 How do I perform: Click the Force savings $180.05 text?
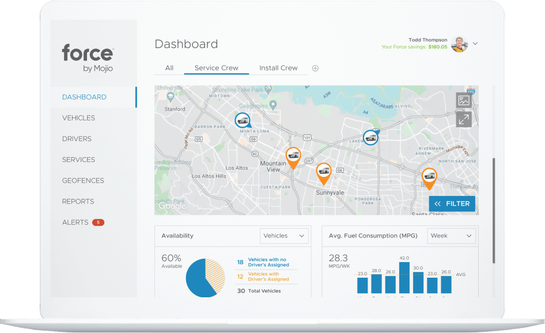(414, 47)
